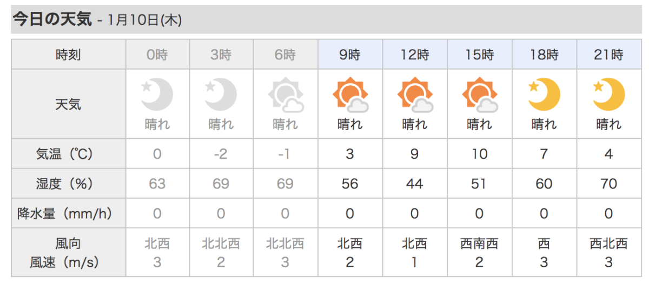The height and width of the screenshot is (284, 649).
Task: Click the -2 temperature value at 3時
Action: pyautogui.click(x=221, y=154)
